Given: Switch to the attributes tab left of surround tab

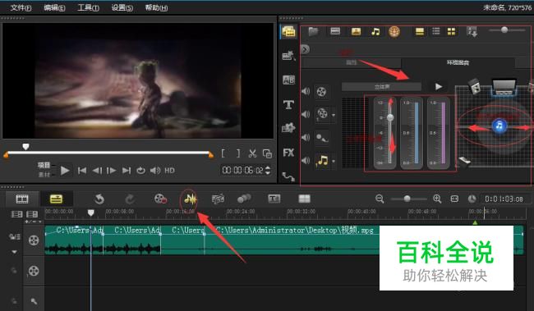Looking at the screenshot, I should click(352, 62).
